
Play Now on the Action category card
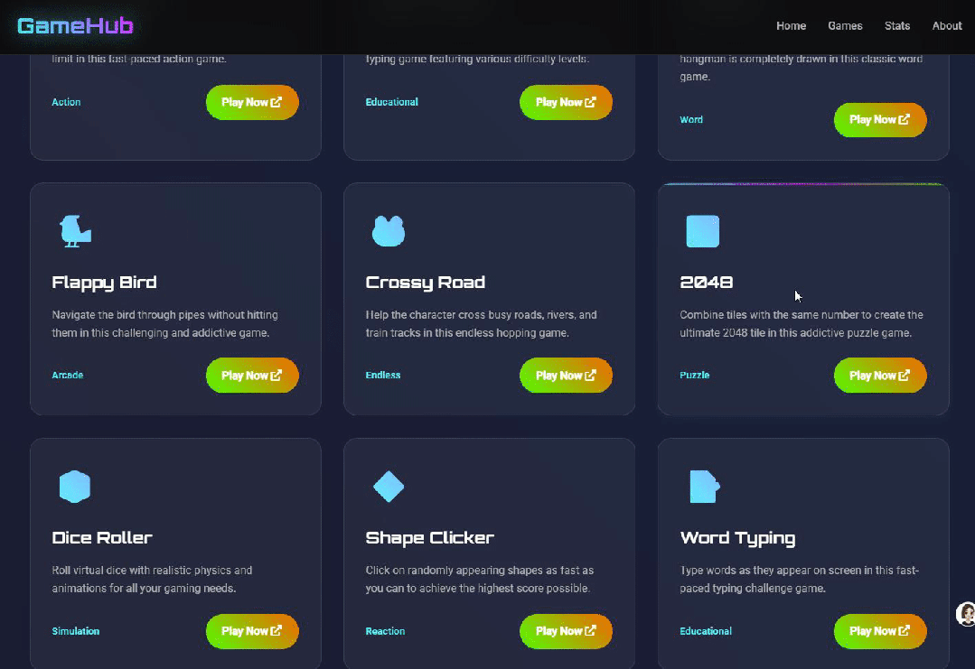point(252,102)
